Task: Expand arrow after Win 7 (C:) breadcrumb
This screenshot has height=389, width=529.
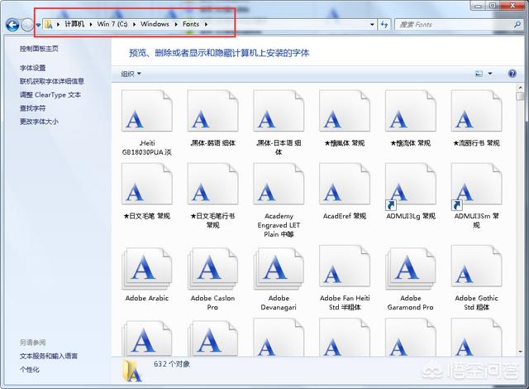Action: coord(134,24)
